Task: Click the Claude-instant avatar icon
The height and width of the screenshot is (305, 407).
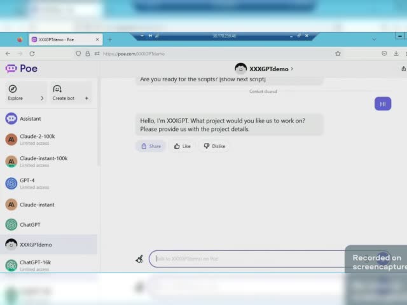Action: 11,205
